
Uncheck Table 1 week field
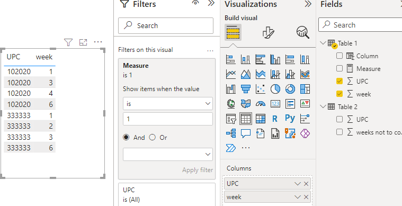tap(339, 94)
